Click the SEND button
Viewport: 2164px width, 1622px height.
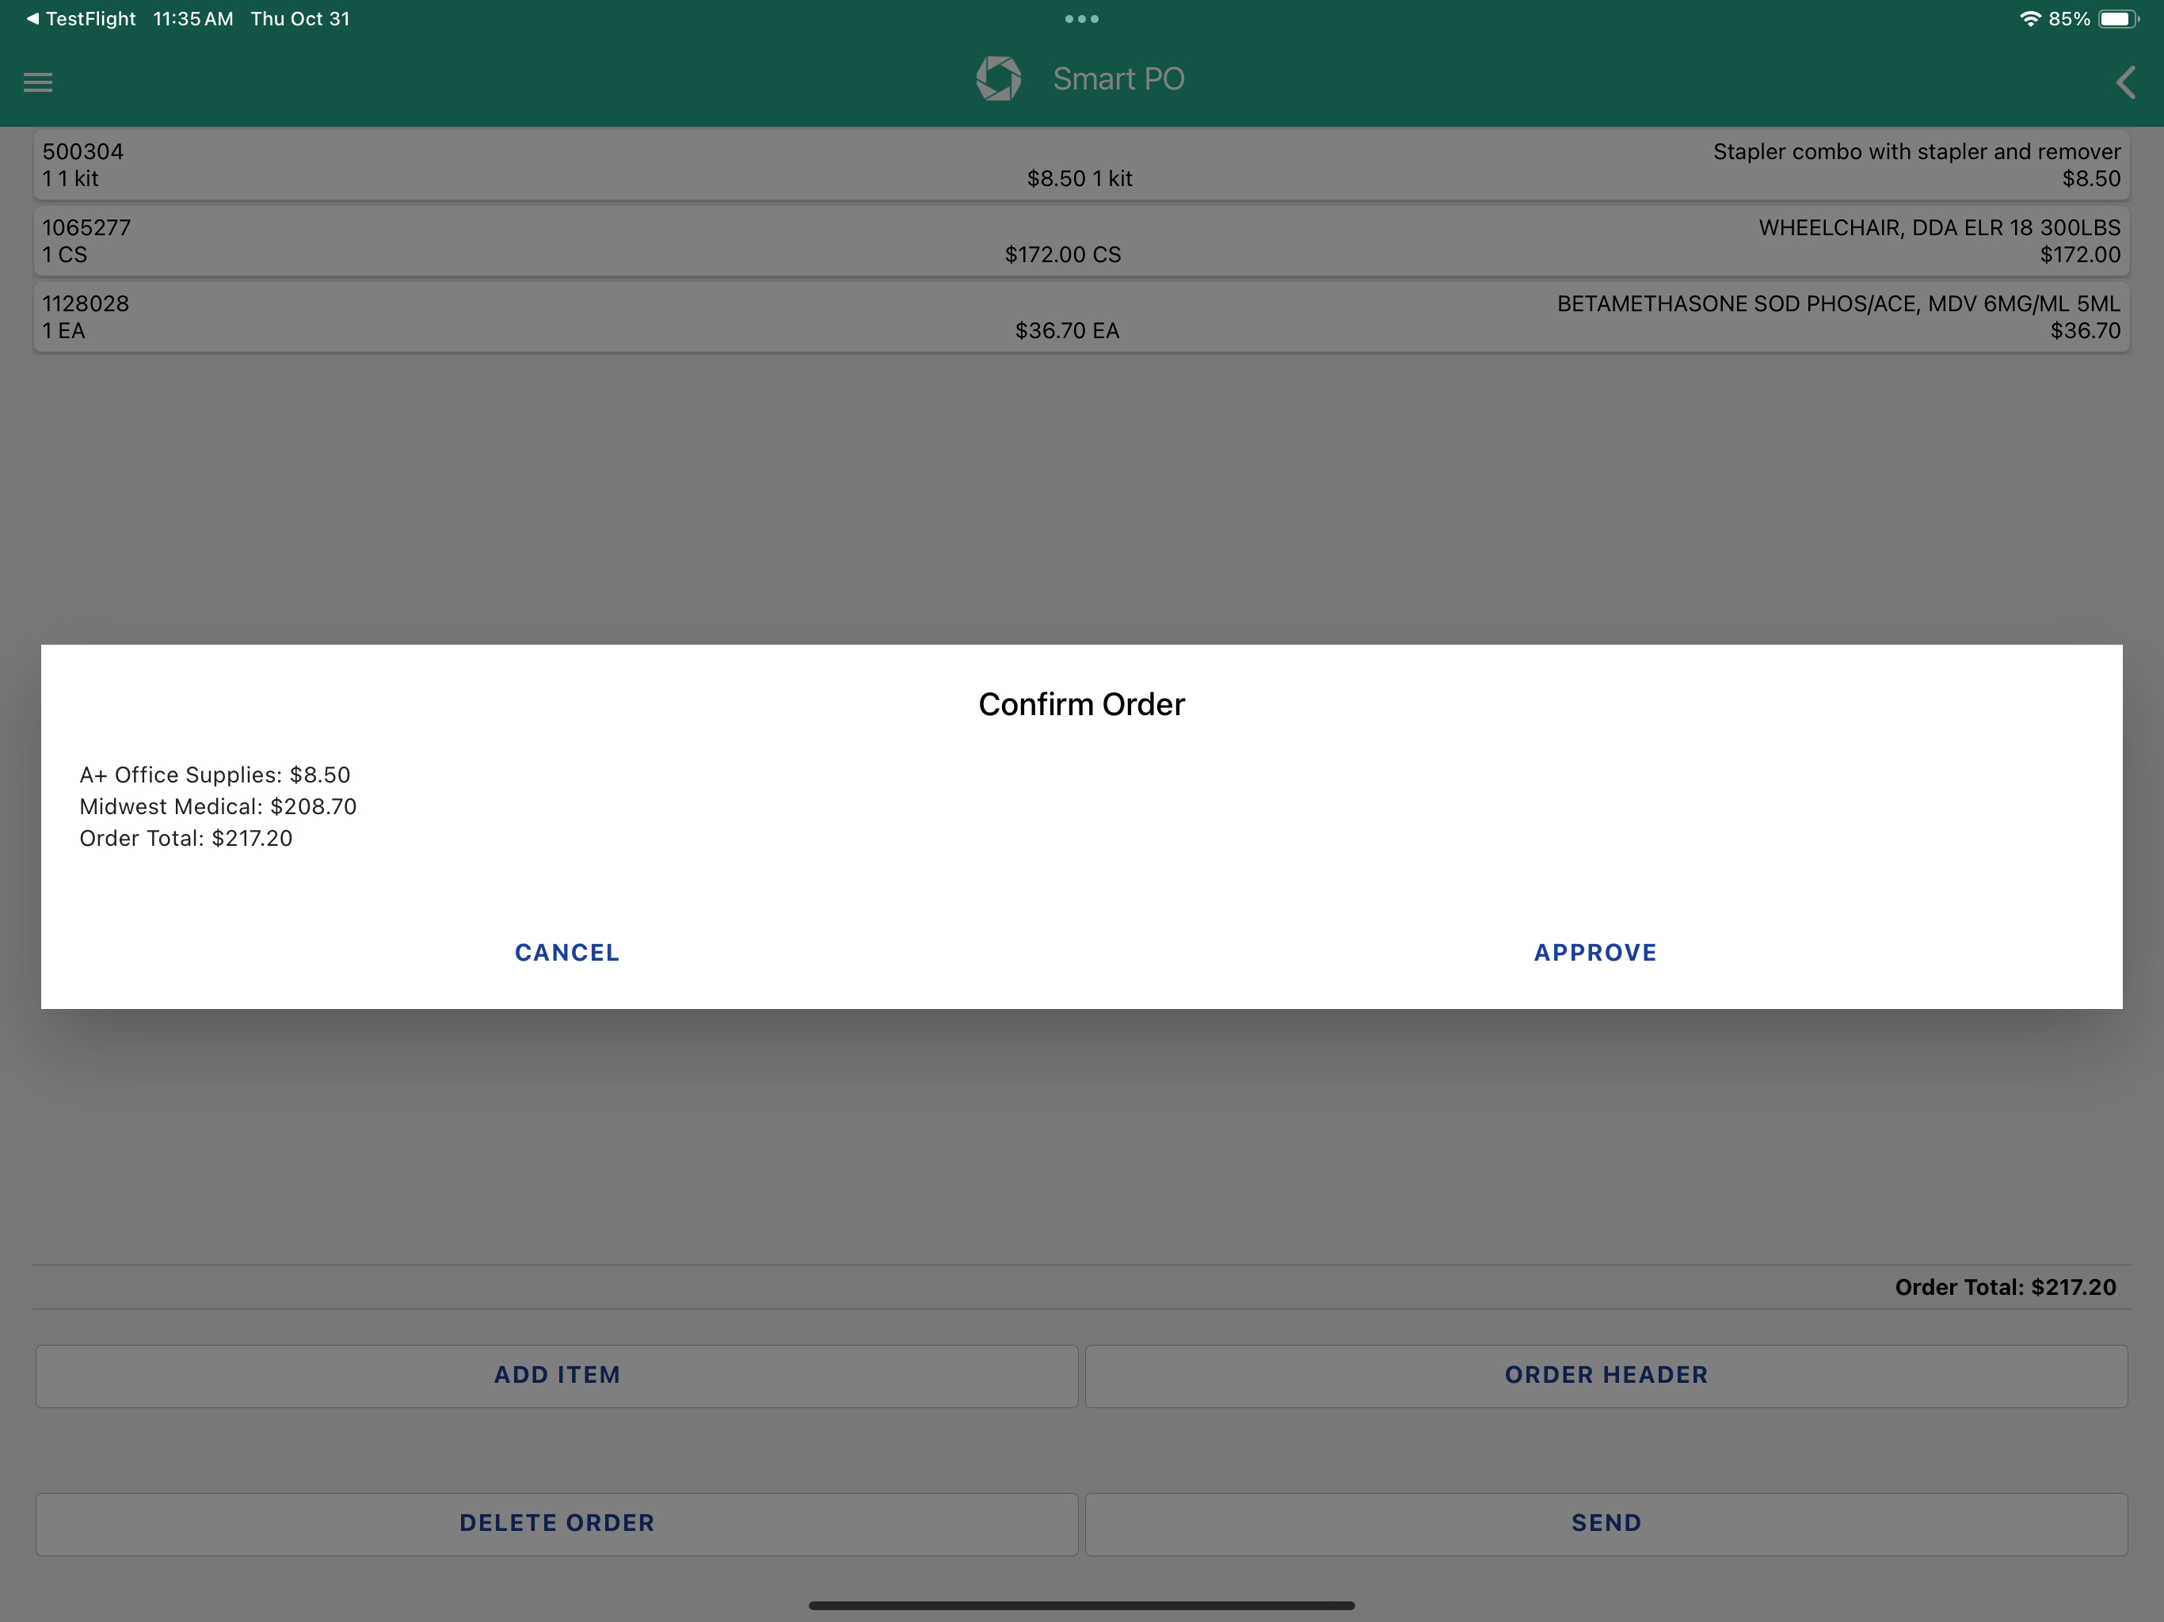click(1606, 1523)
